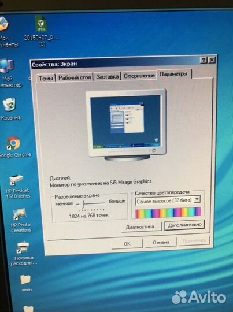Click the Дополнительно button
233x312 pixels.
pyautogui.click(x=184, y=225)
